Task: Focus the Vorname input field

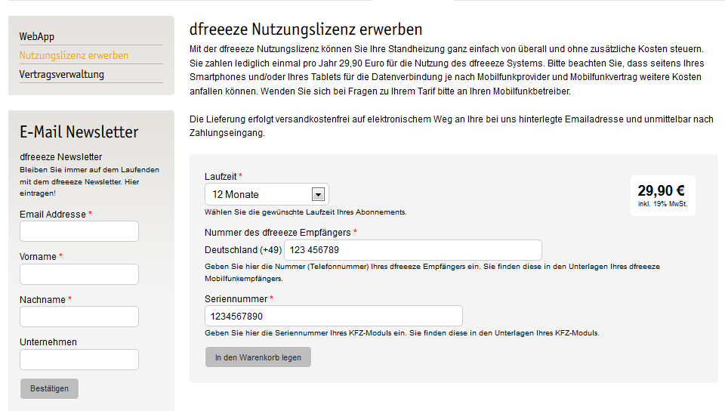Action: pyautogui.click(x=79, y=274)
